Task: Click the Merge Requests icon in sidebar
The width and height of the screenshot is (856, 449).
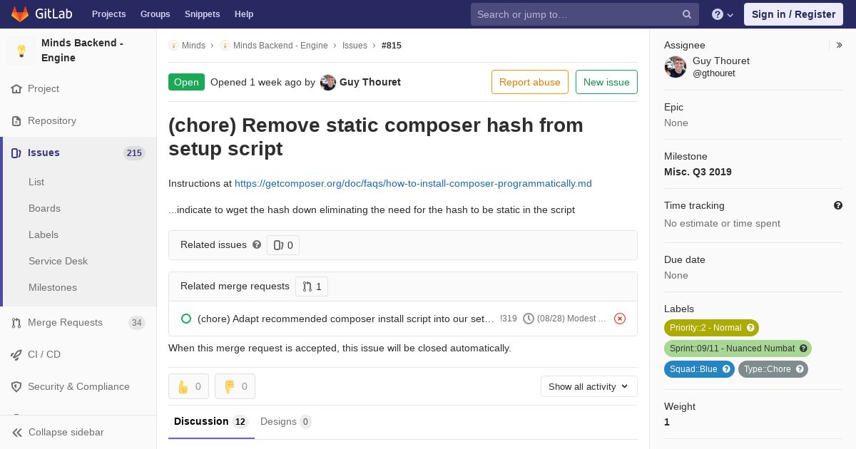Action: tap(16, 323)
